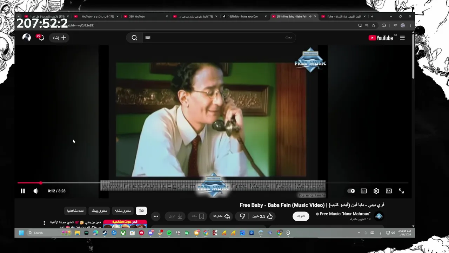Select the 'الكل' filter chip
Viewport: 449px width, 253px height.
[x=141, y=211]
